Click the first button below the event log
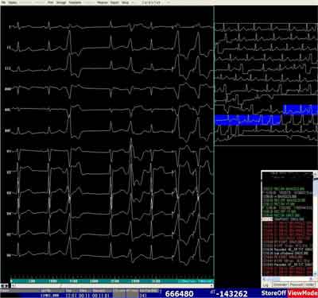318x298 pixels. (266, 284)
